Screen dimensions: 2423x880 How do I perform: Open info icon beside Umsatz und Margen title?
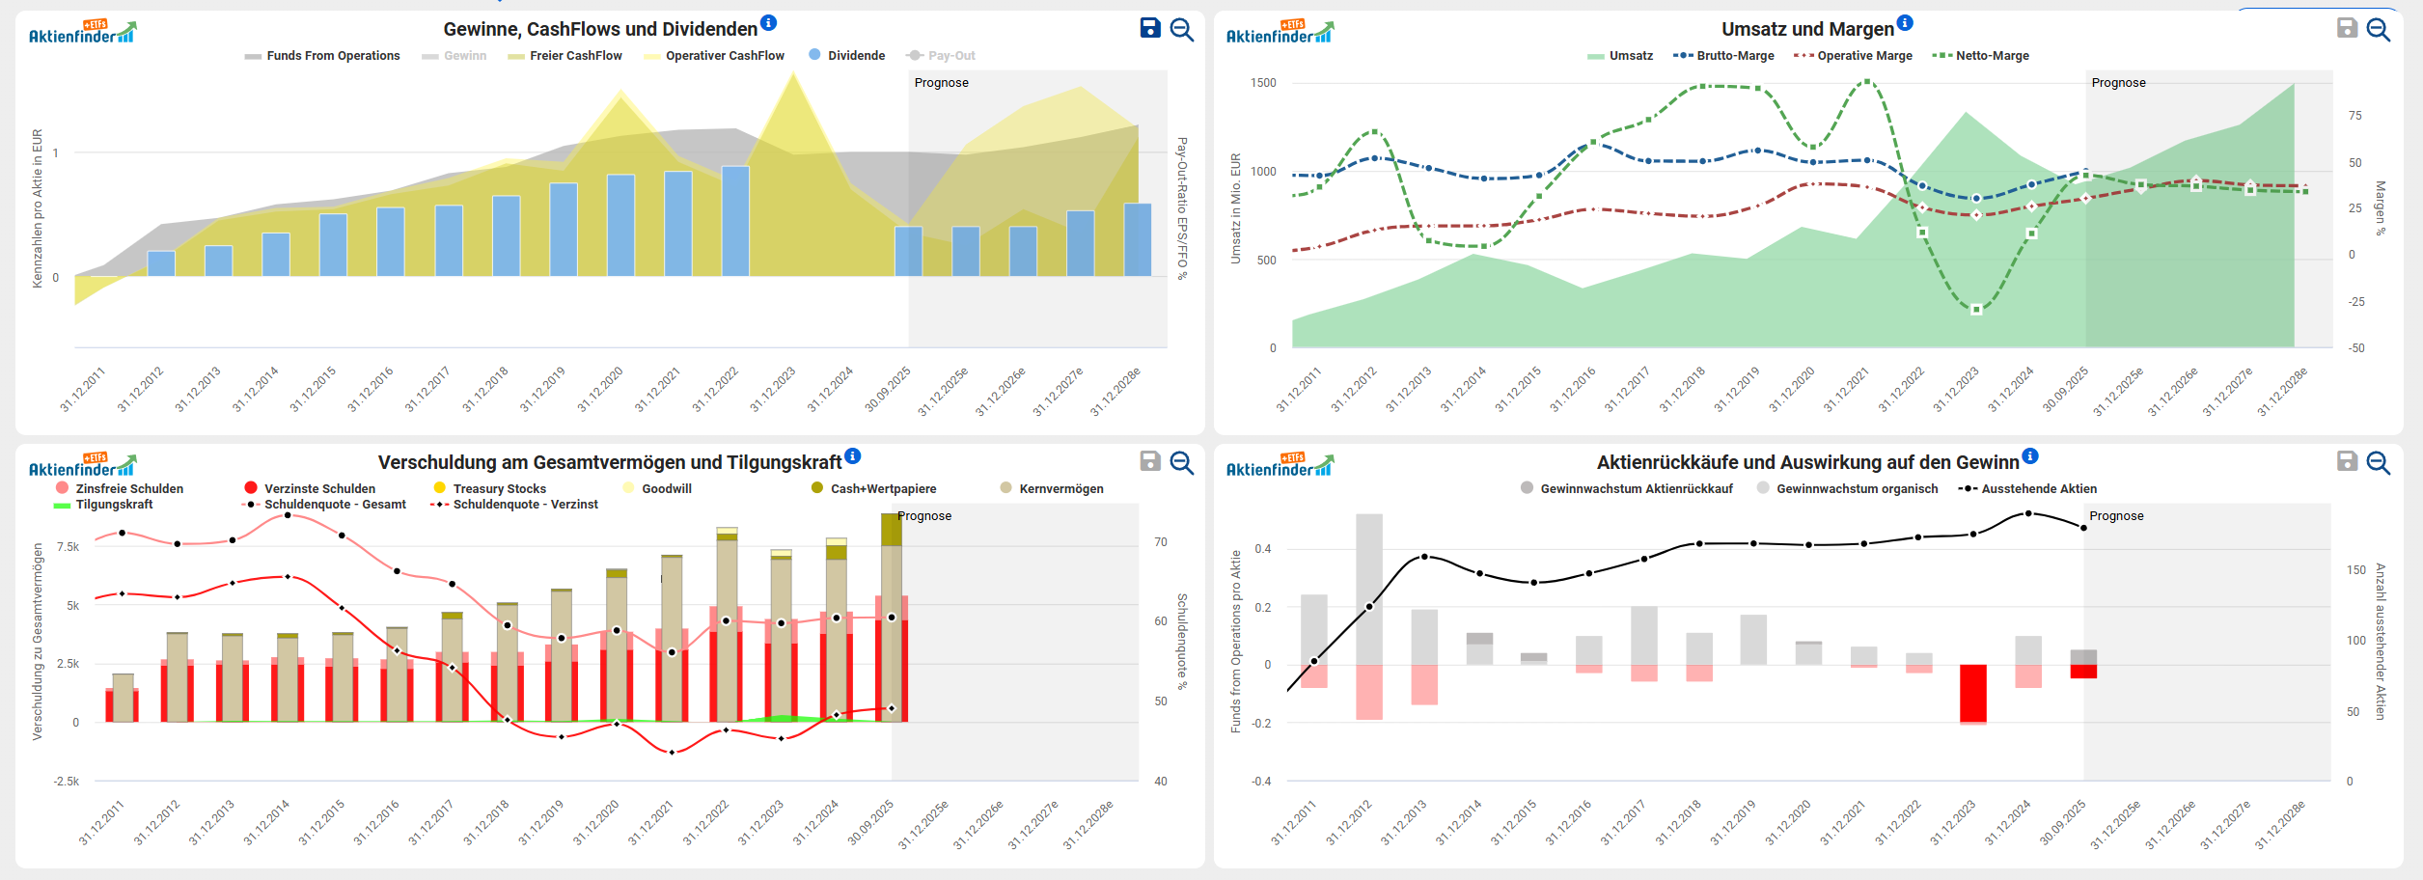(1905, 23)
